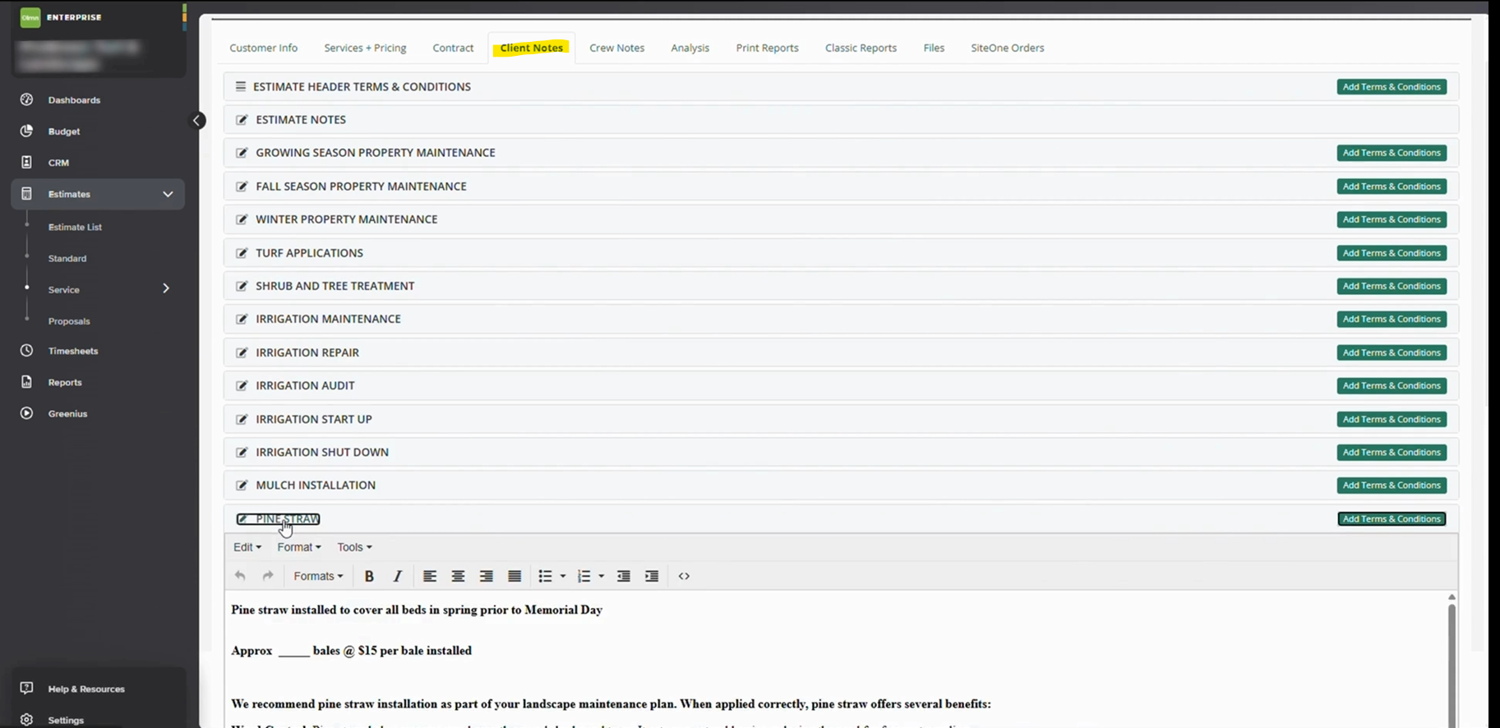This screenshot has height=728, width=1500.
Task: Expand the Service submenu
Action: (x=166, y=288)
